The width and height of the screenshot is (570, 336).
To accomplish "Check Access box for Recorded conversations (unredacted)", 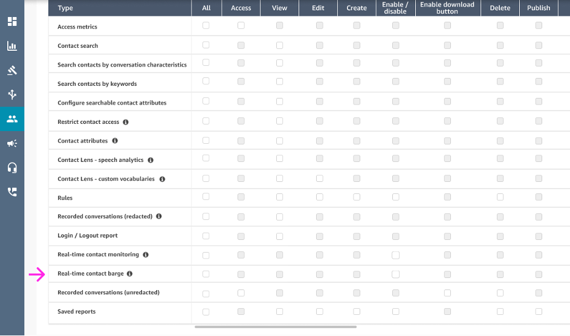I will [241, 292].
